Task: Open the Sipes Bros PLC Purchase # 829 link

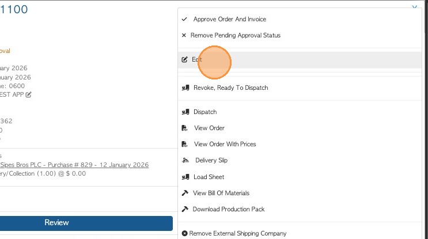Action: [x=75, y=165]
